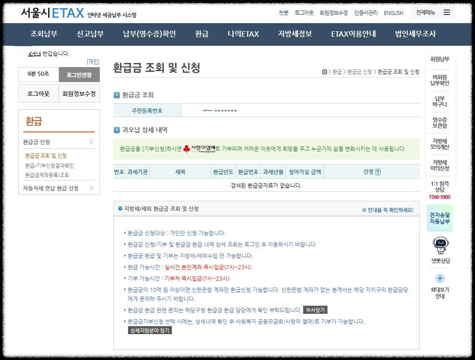This screenshot has height=360, width=475.
Task: Click the question mark icon beside 신청
Action: (378, 172)
